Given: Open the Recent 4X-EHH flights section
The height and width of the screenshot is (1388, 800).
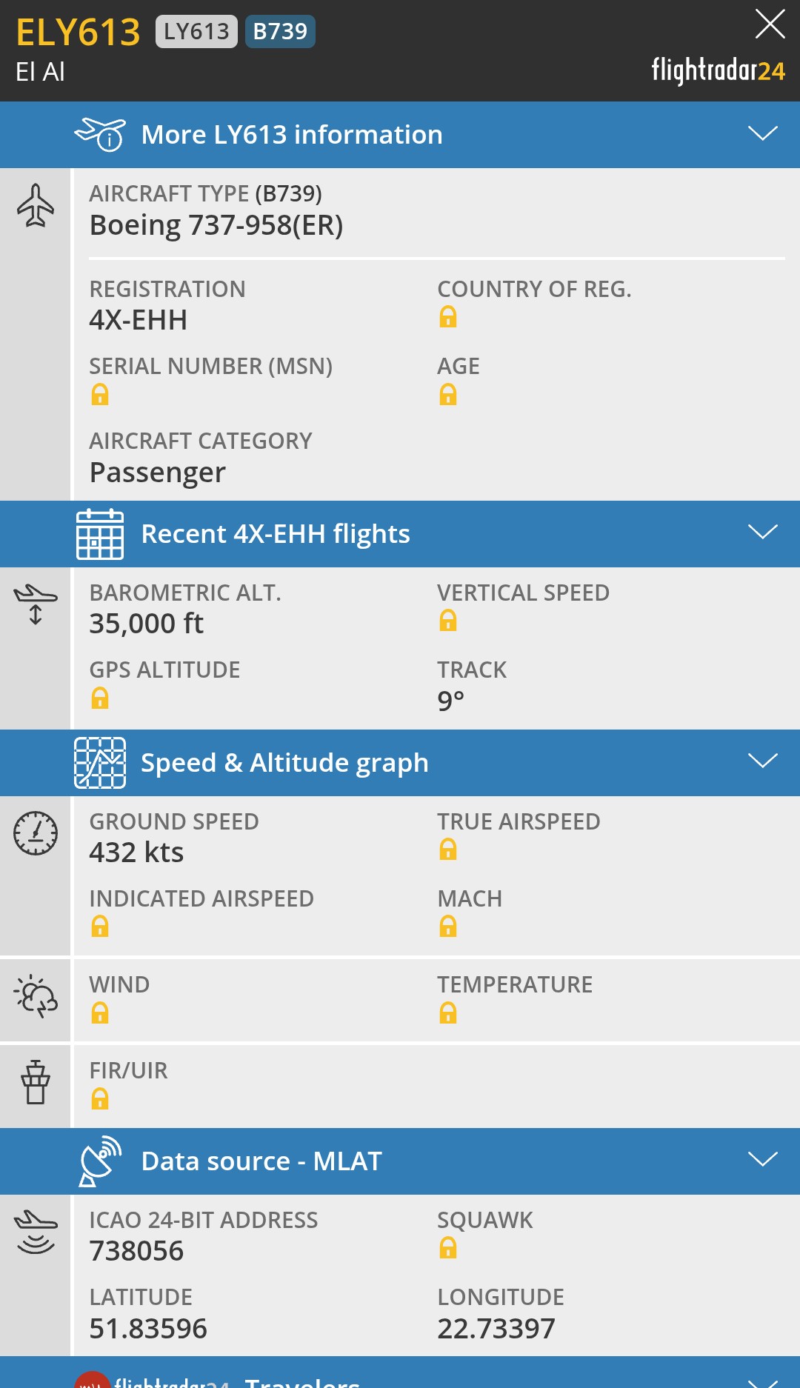Looking at the screenshot, I should pos(275,534).
